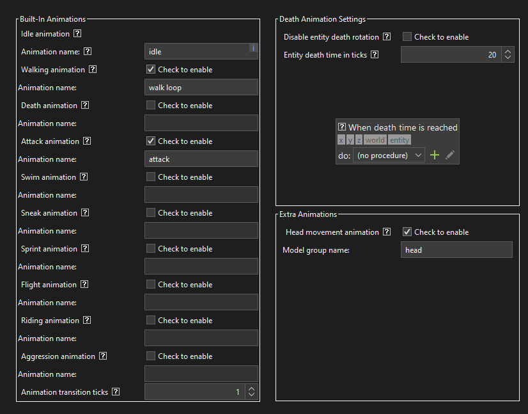Open the (no procedure) dropdown
The width and height of the screenshot is (528, 414).
point(389,155)
